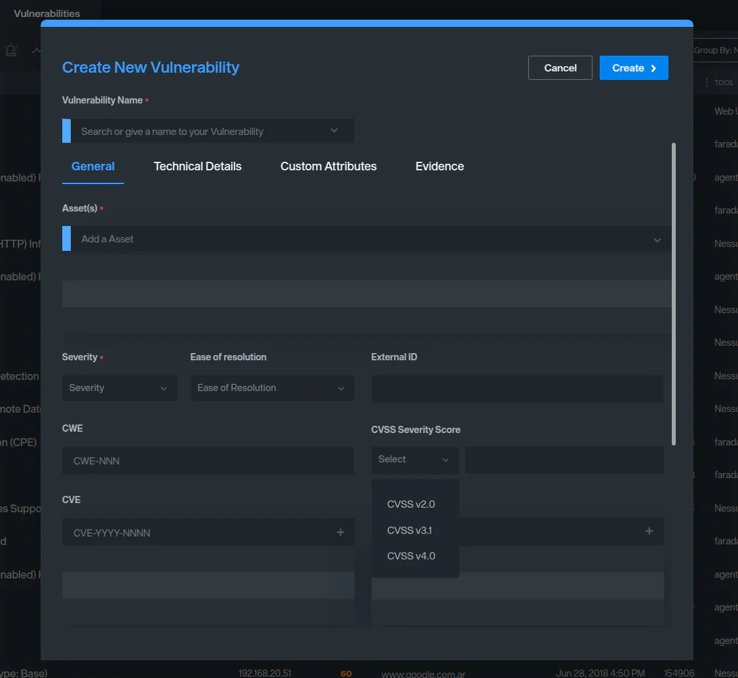Open the Custom Attributes tab
738x678 pixels.
pos(328,166)
